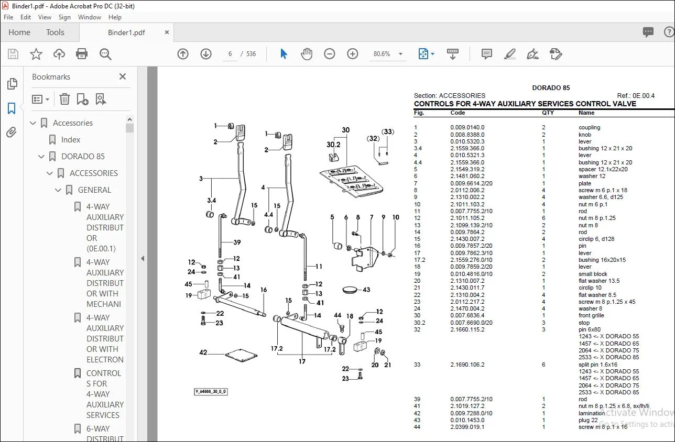675x442 pixels.
Task: Upload the file to cloud storage
Action: click(59, 54)
